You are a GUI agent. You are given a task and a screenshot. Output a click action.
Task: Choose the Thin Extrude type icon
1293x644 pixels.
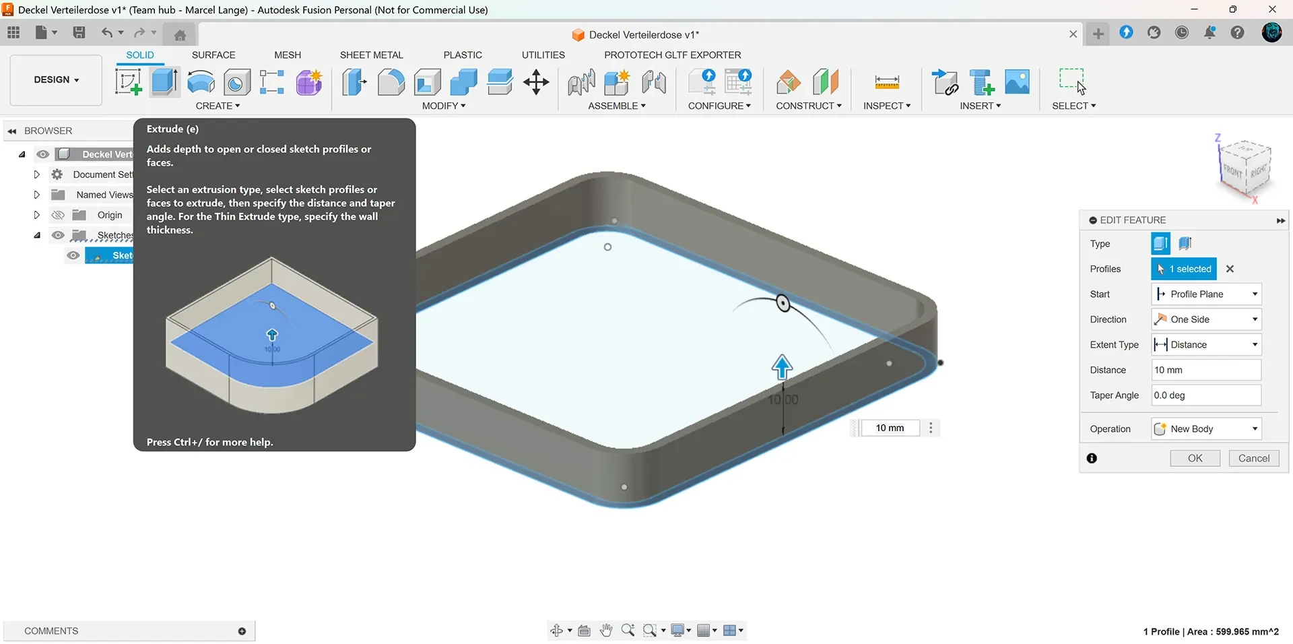[1185, 243]
